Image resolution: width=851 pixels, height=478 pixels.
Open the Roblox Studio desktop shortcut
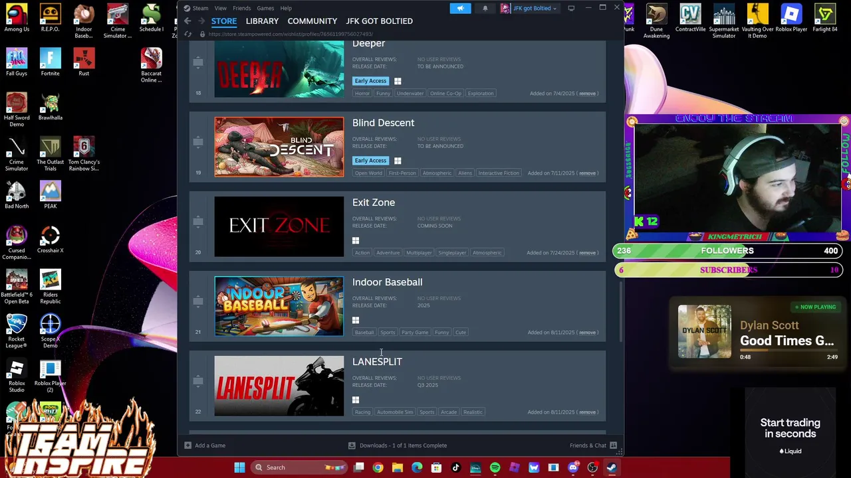tap(17, 376)
